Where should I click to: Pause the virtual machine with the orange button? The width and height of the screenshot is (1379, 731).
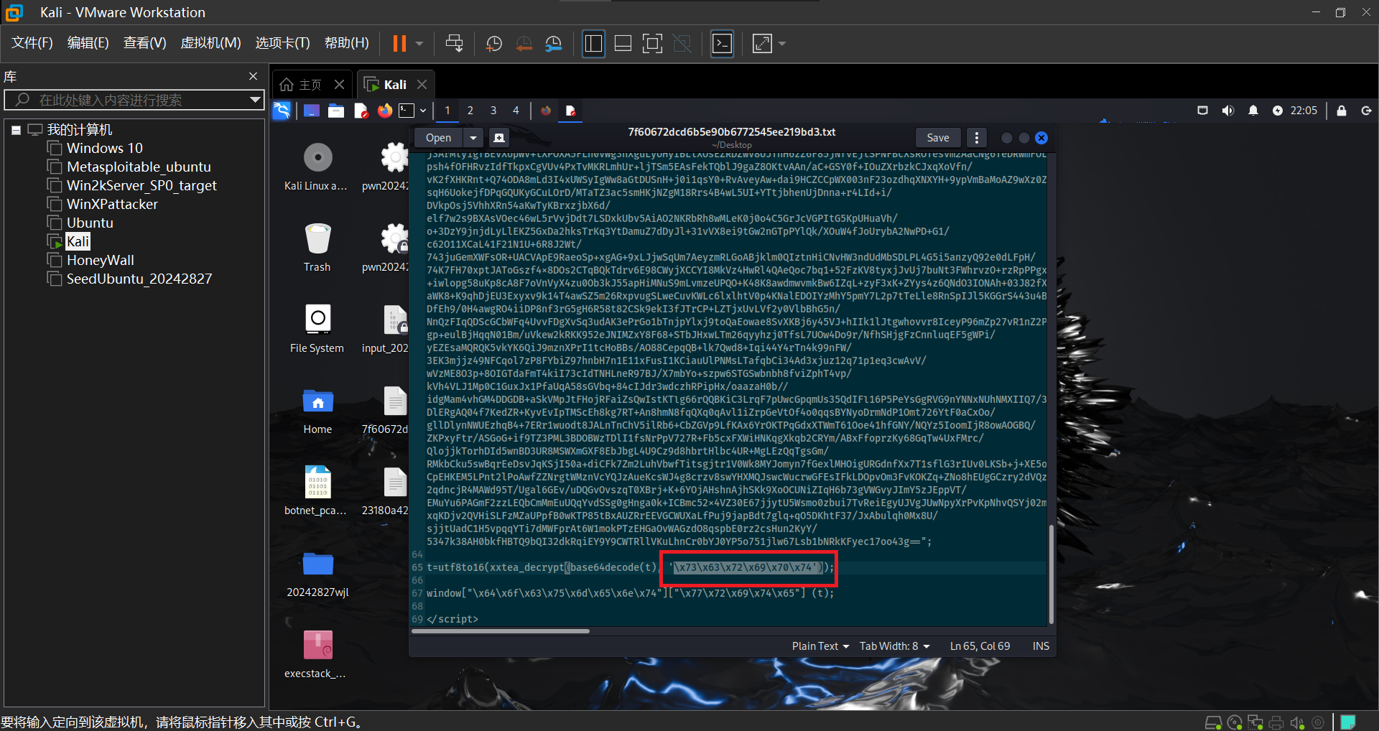[399, 44]
